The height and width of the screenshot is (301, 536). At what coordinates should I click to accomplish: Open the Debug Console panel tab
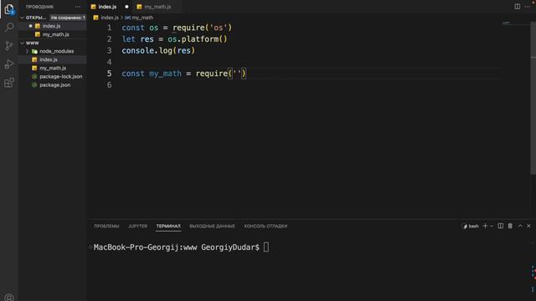tap(265, 226)
